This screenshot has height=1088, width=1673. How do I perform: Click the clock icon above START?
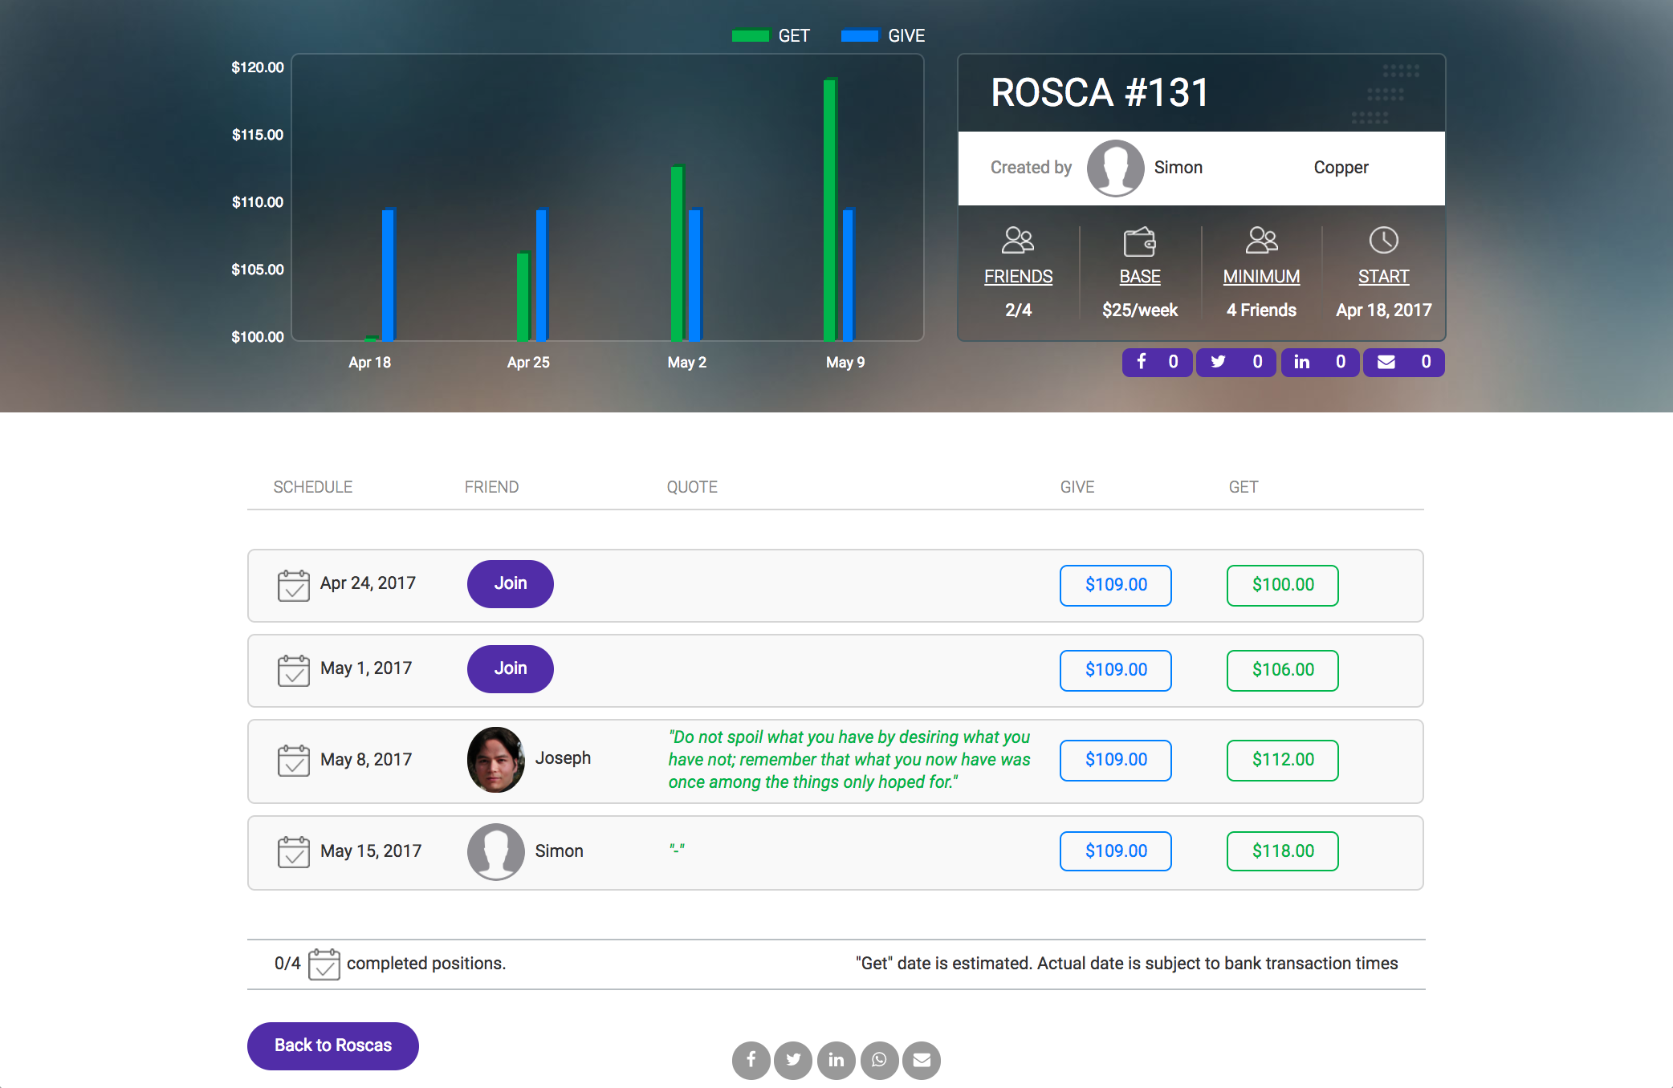point(1383,240)
